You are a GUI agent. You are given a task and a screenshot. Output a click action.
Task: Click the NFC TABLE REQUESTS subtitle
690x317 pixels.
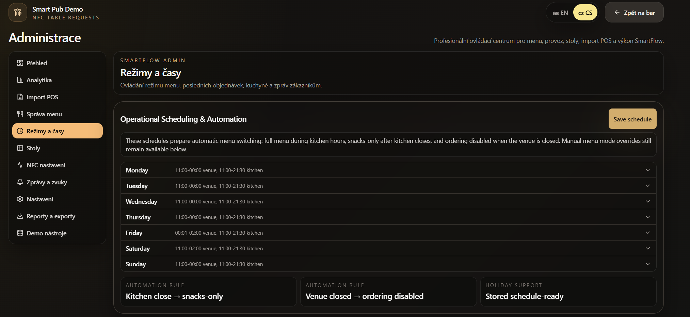[66, 17]
